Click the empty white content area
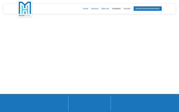 [89, 54]
